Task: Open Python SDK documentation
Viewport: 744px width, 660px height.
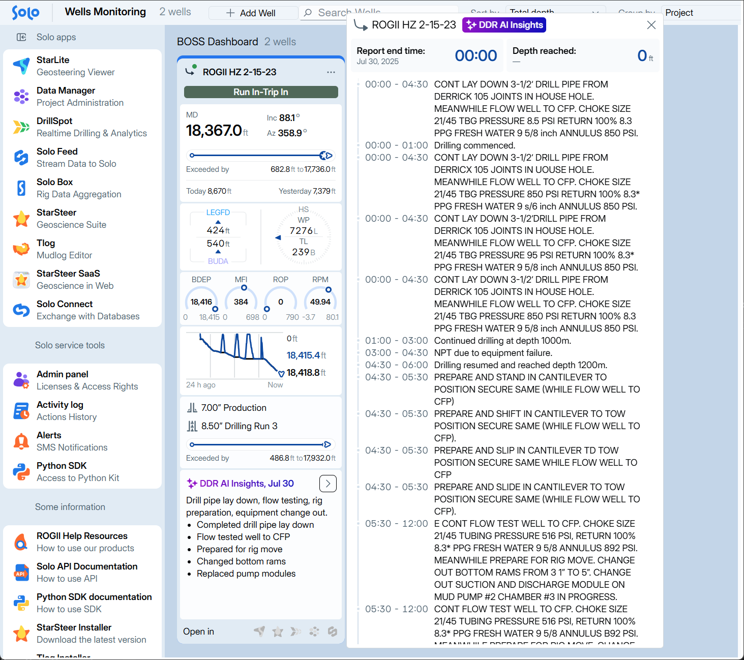Action: coord(82,603)
